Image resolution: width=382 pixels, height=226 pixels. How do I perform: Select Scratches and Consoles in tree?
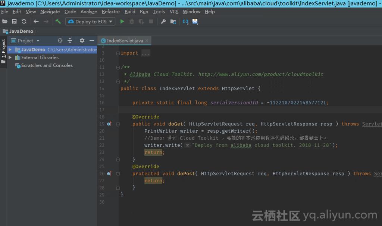point(47,65)
